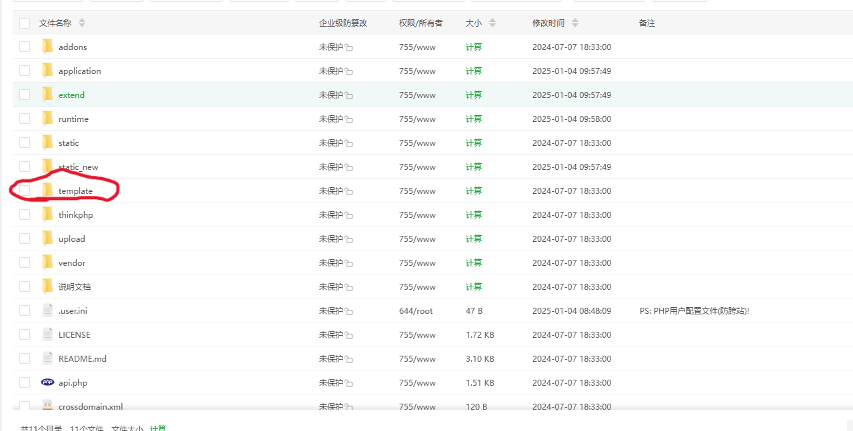
Task: Click the 计算 link for the extend folder size
Action: pos(473,95)
